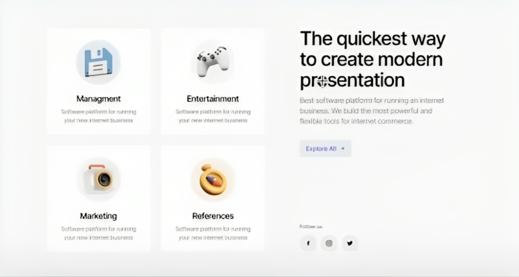The image size is (519, 277).
Task: Click the headline 'The quickest way to create modern presentation'
Action: [373, 60]
